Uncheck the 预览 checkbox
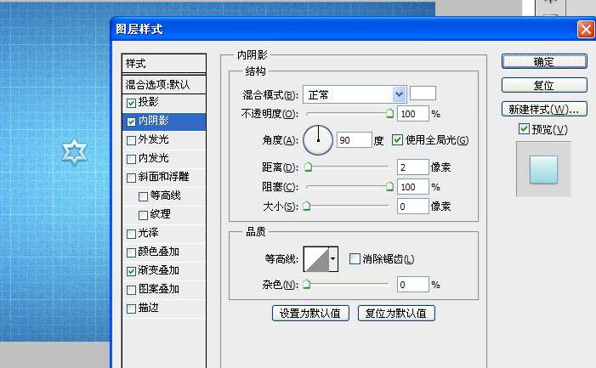 [524, 128]
